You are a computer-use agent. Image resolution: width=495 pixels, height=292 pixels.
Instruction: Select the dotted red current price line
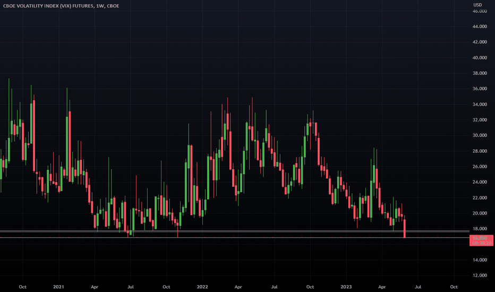coord(235,238)
